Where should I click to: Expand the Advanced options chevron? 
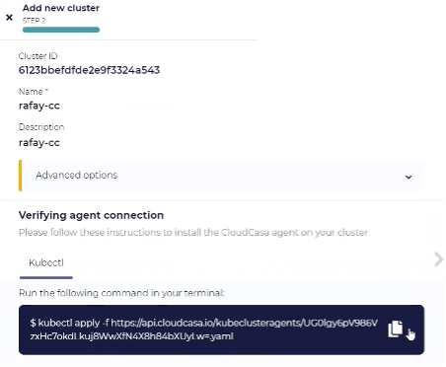pyautogui.click(x=409, y=177)
